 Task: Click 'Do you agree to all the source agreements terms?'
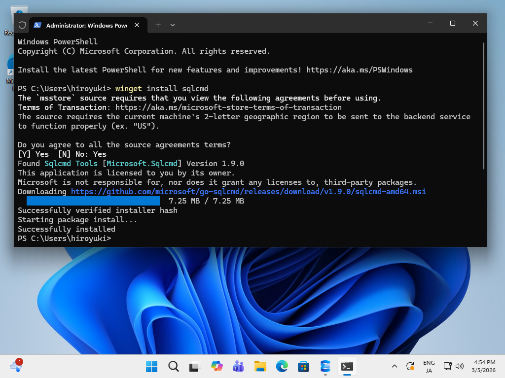(124, 145)
